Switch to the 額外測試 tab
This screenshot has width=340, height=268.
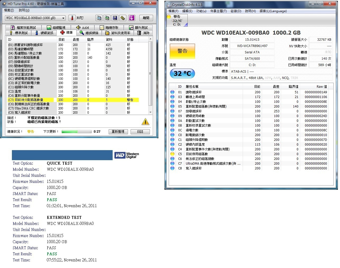(138, 27)
